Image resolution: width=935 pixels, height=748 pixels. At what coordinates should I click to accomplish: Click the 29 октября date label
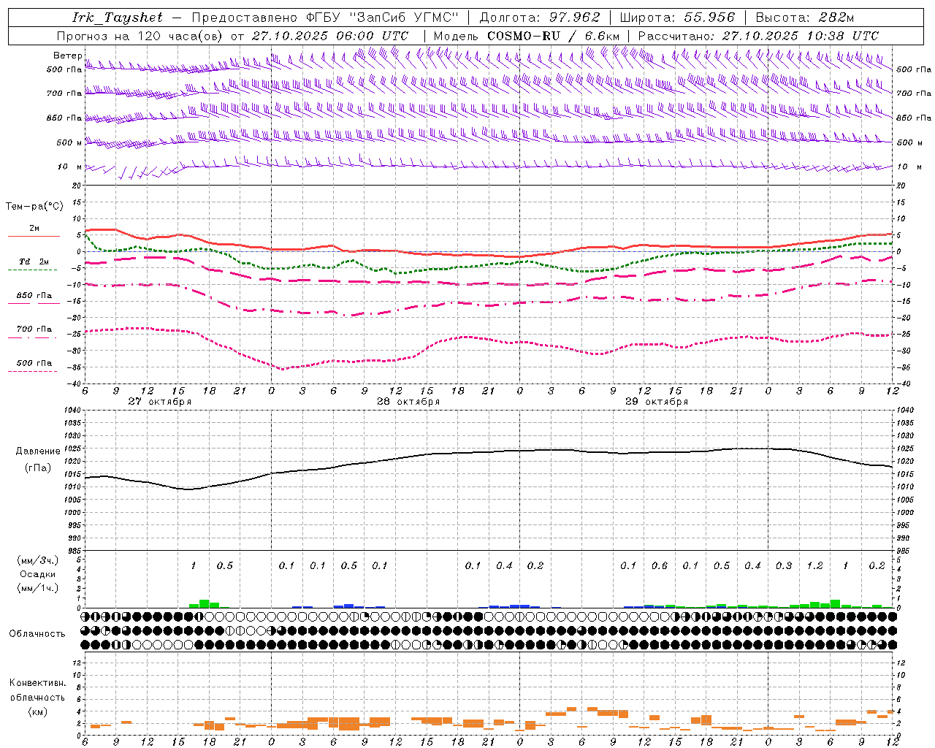(657, 402)
